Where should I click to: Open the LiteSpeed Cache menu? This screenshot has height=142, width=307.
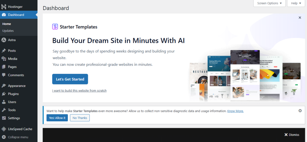tap(19, 129)
